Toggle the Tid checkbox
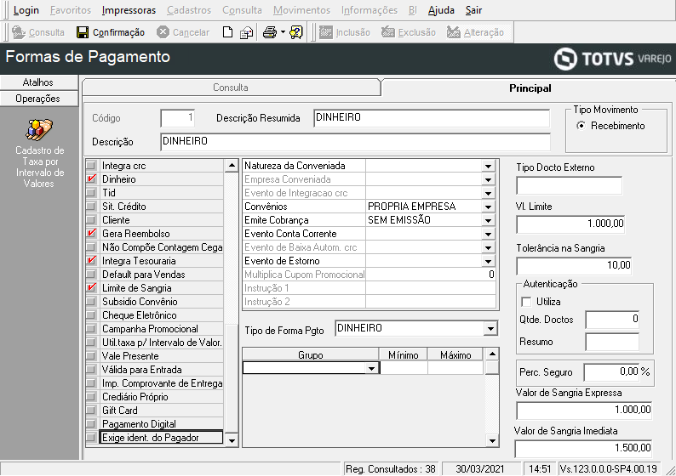Viewport: 676px width, 476px height. [x=91, y=193]
